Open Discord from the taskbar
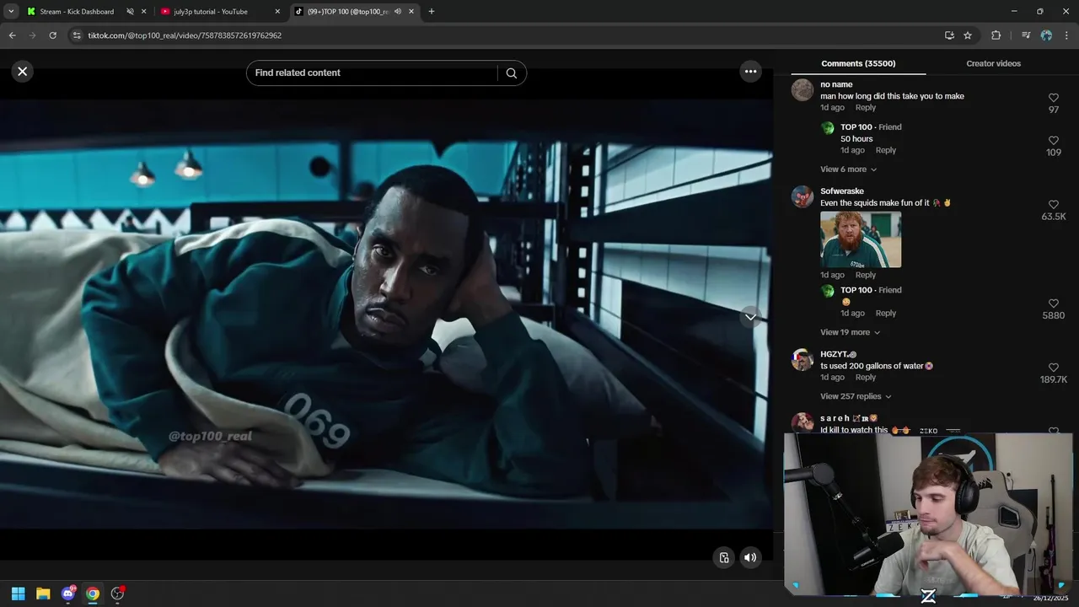The width and height of the screenshot is (1079, 607). 68,594
